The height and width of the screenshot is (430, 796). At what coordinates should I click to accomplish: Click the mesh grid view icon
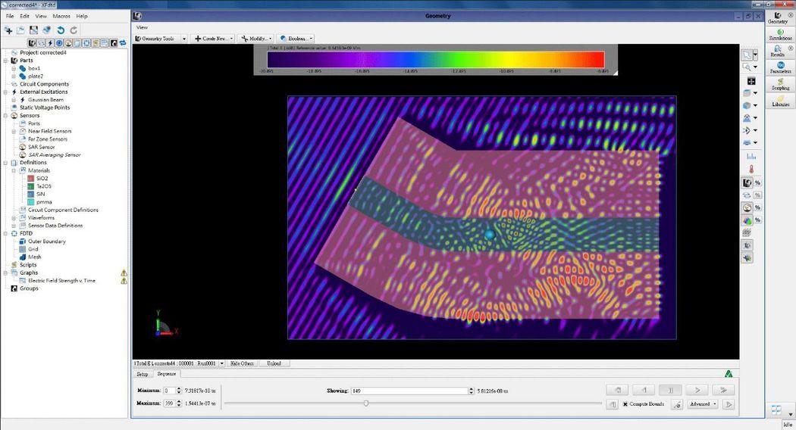coord(747,232)
